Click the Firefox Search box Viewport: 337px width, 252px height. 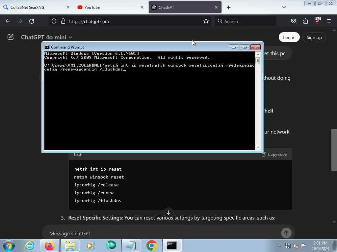[246, 21]
